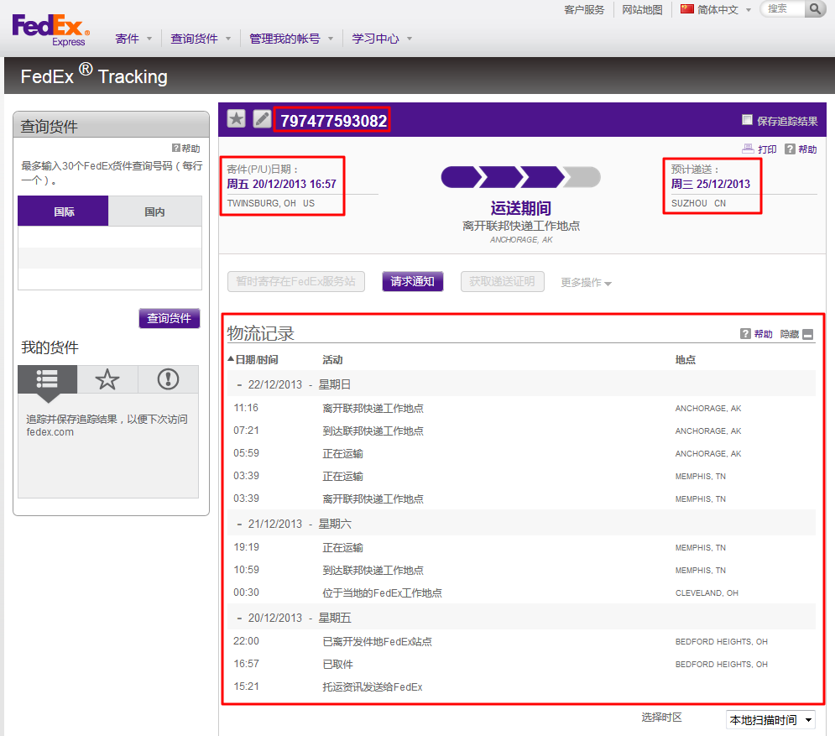Click the 15:21 托运资讯发送给FedEx row
Image resolution: width=835 pixels, height=736 pixels.
tap(521, 686)
